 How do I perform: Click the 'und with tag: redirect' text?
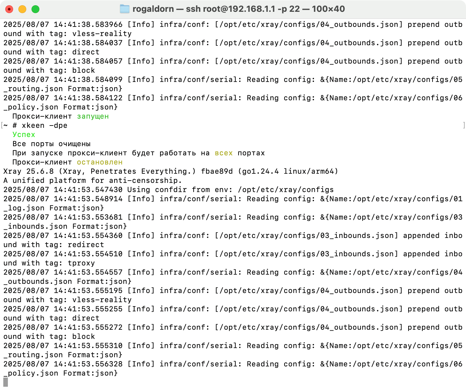click(x=54, y=245)
